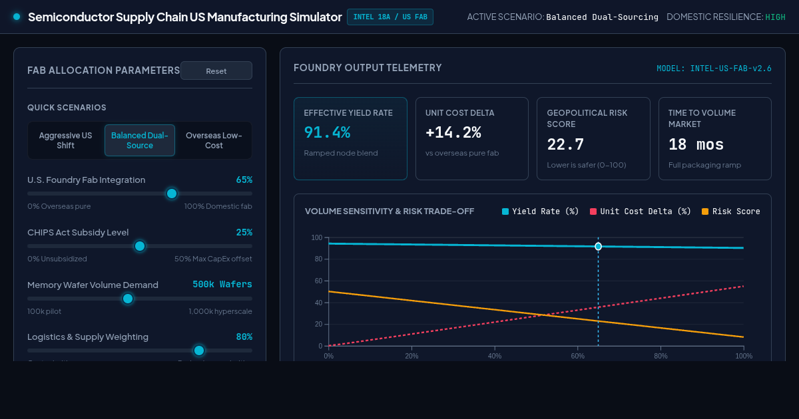Screen dimensions: 799x419
Task: Toggle Yield Rate (%) legend swatch
Action: (505, 211)
